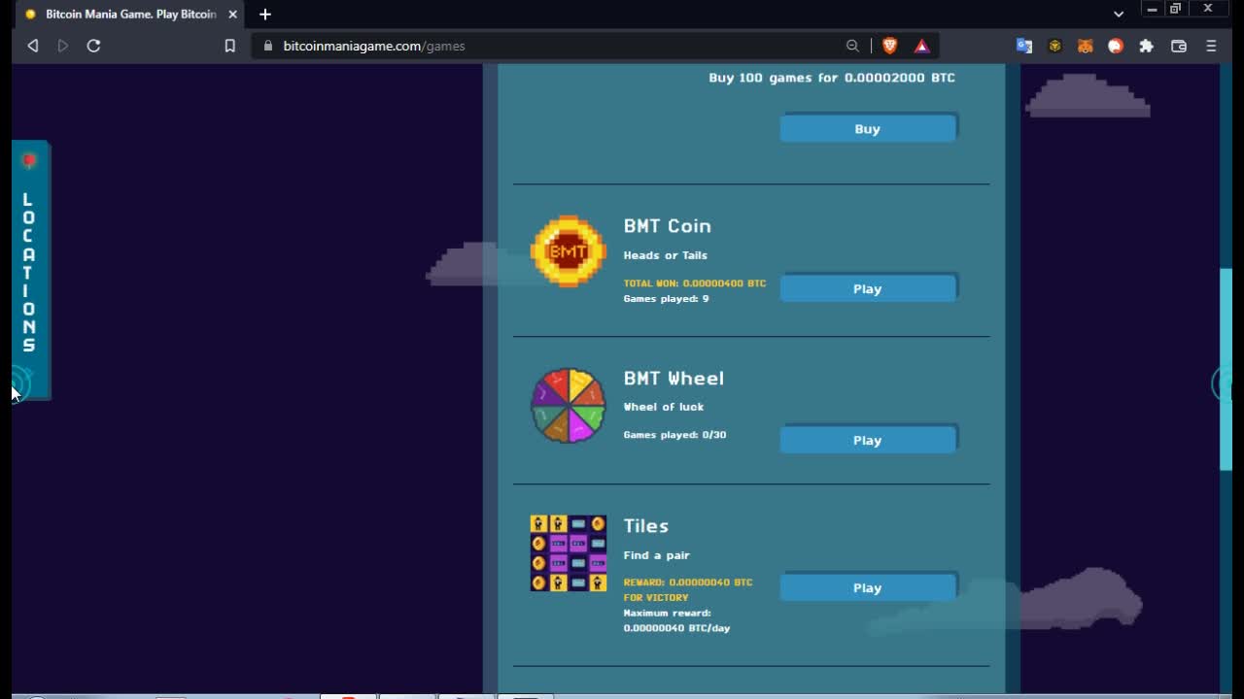
Task: Click the red marker icon above Locations
Action: 29,160
